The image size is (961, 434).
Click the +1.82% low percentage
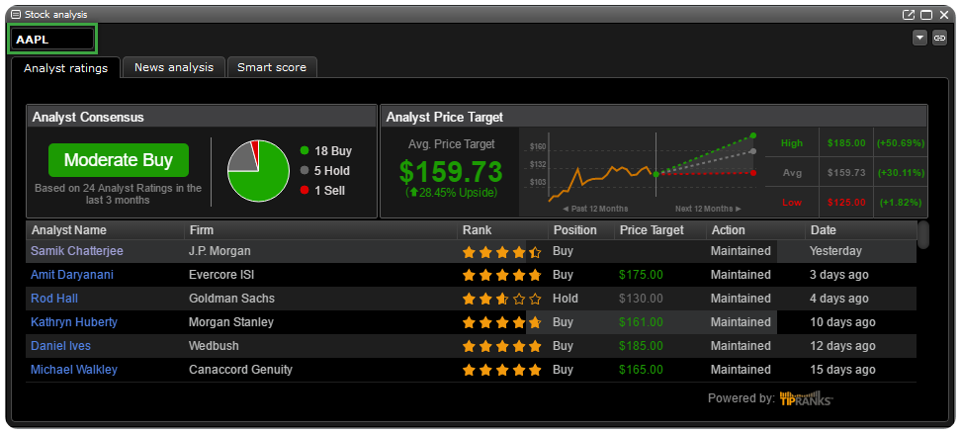pos(901,203)
